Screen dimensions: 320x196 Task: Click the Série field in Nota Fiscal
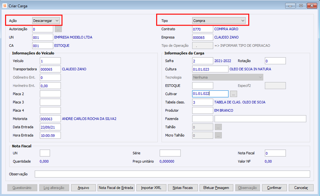170,153
